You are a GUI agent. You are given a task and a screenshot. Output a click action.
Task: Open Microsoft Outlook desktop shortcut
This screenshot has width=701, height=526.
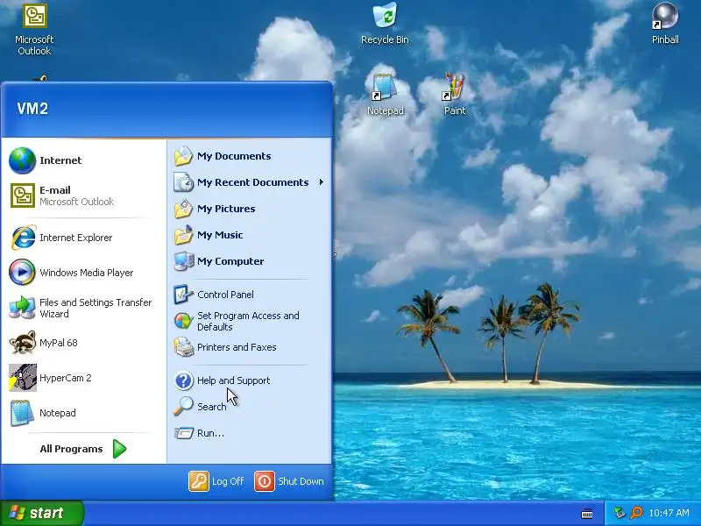tap(34, 30)
